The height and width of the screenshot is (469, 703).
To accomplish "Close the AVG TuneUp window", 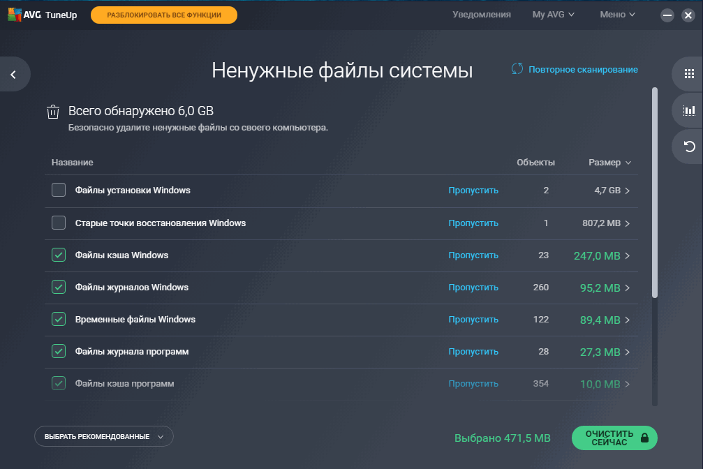I will (688, 15).
